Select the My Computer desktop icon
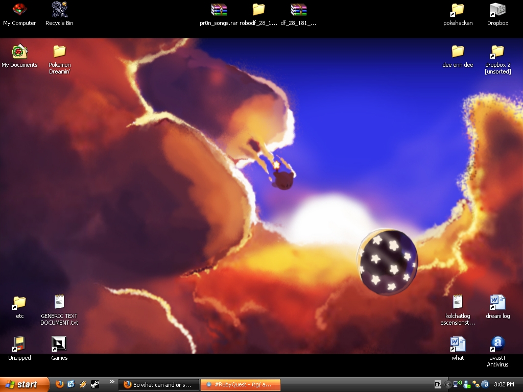Screen dimensions: 523x392 tap(19, 10)
